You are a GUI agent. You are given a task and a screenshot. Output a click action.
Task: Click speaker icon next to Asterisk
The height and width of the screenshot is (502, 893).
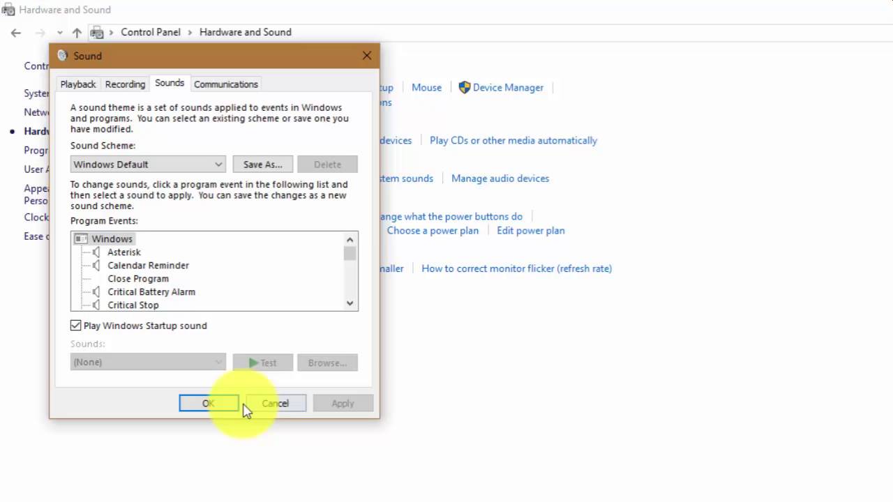click(96, 252)
